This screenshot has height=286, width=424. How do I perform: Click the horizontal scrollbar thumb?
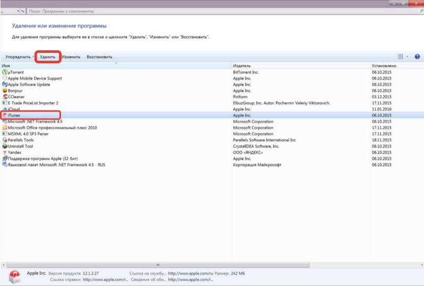point(158,265)
